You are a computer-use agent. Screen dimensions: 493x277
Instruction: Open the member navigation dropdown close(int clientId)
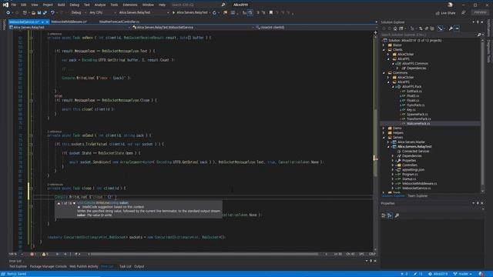[316, 28]
